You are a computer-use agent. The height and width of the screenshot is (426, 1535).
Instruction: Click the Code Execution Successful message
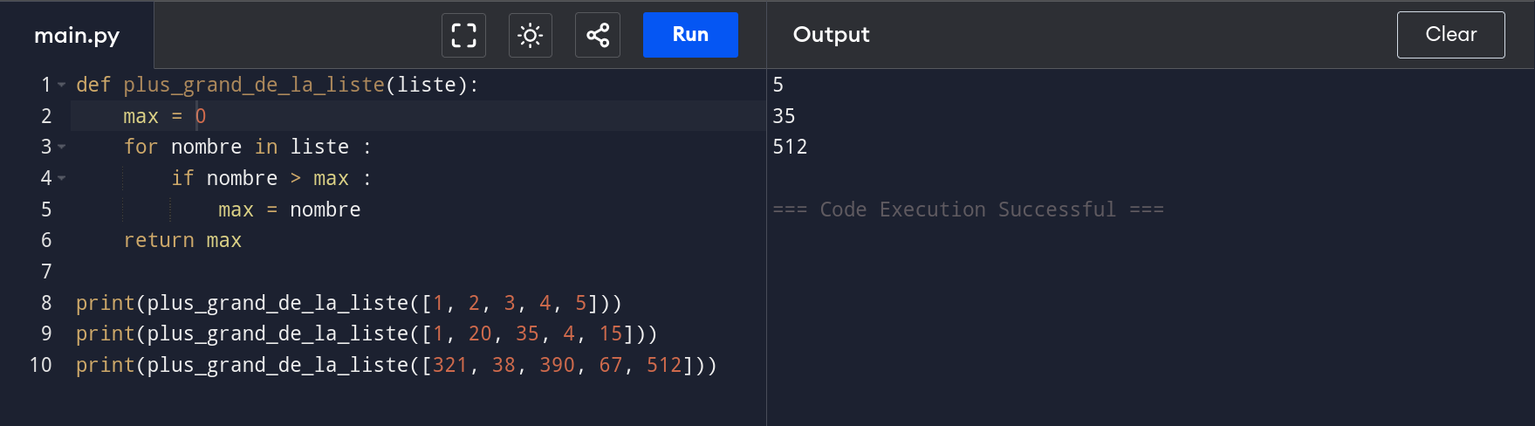click(x=968, y=210)
